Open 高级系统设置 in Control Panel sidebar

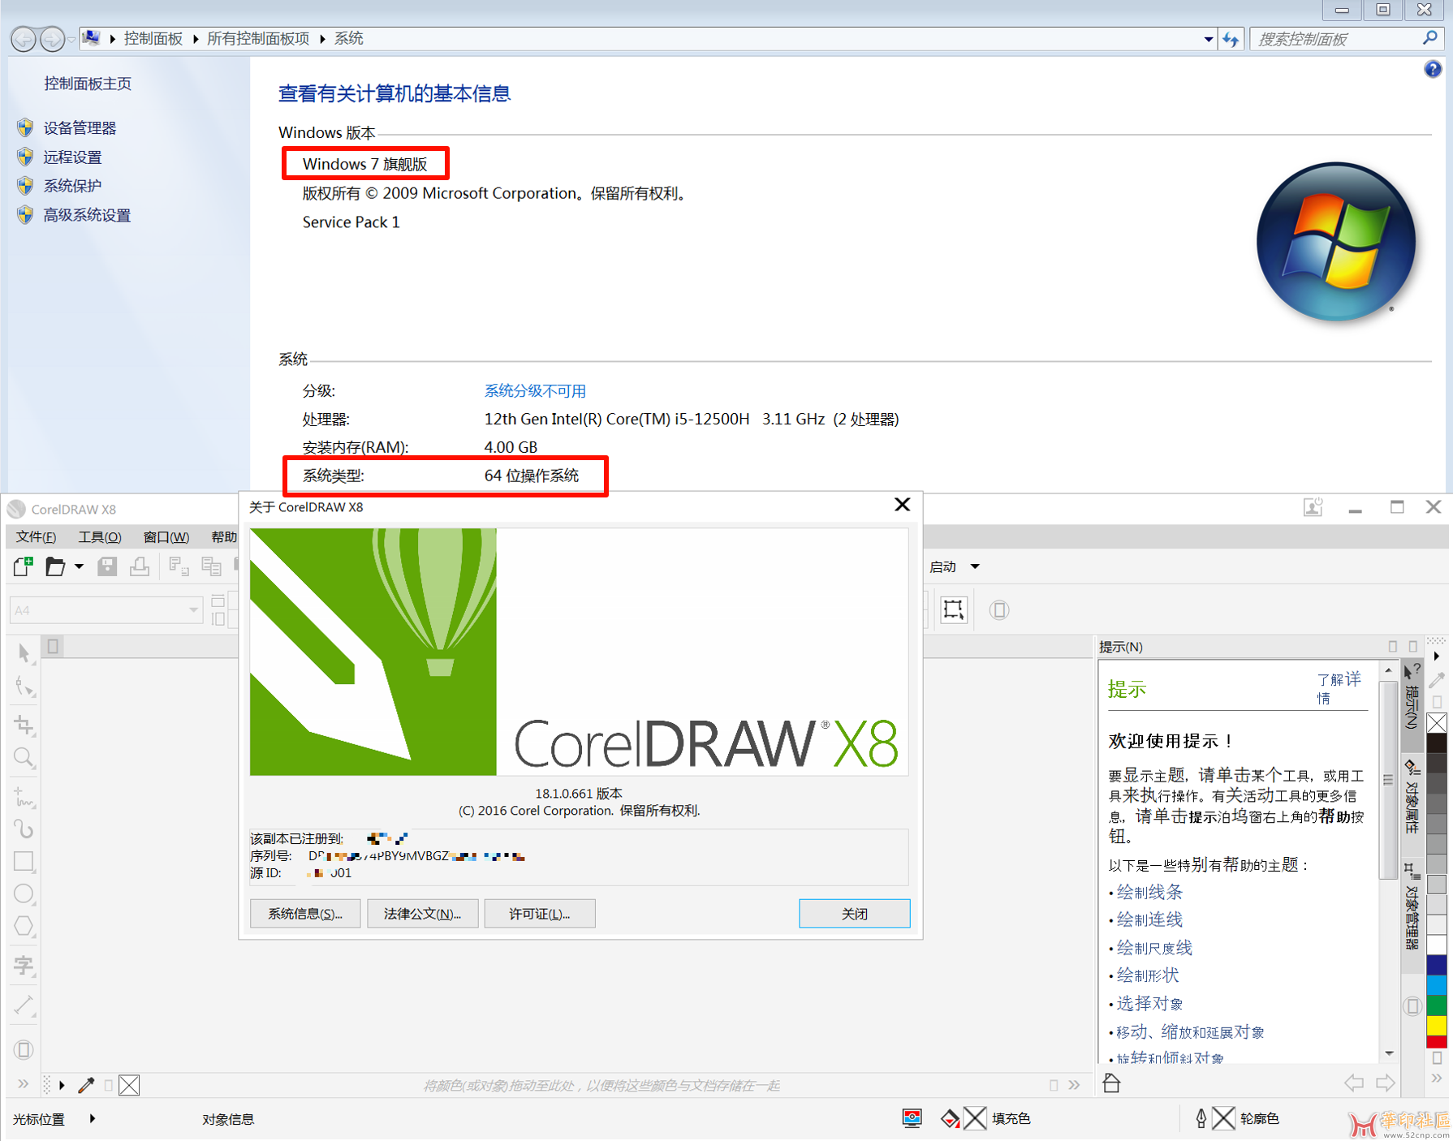coord(87,215)
